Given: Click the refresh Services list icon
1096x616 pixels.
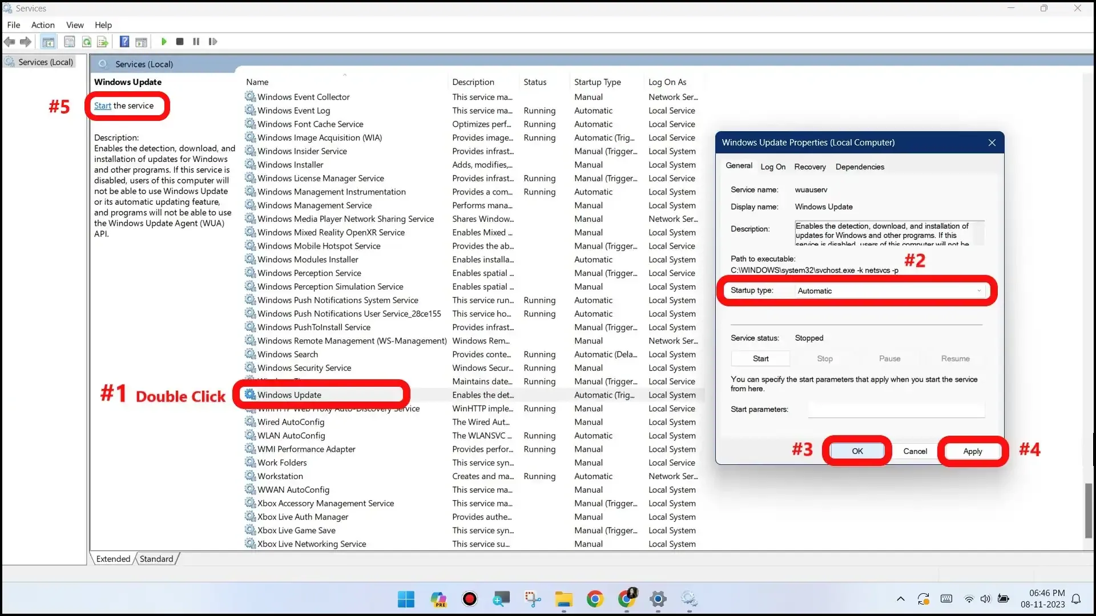Looking at the screenshot, I should [x=87, y=42].
